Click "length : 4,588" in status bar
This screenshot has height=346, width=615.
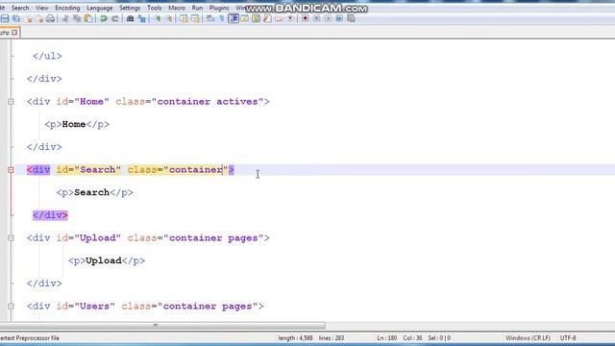tap(295, 337)
